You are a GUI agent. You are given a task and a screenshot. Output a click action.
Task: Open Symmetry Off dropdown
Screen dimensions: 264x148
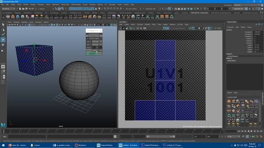click(x=150, y=9)
